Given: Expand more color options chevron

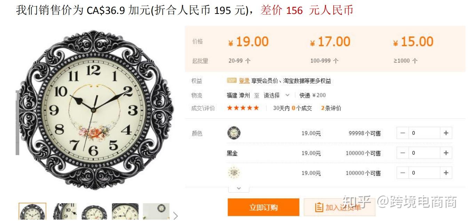Looking at the screenshot, I should [x=239, y=188].
